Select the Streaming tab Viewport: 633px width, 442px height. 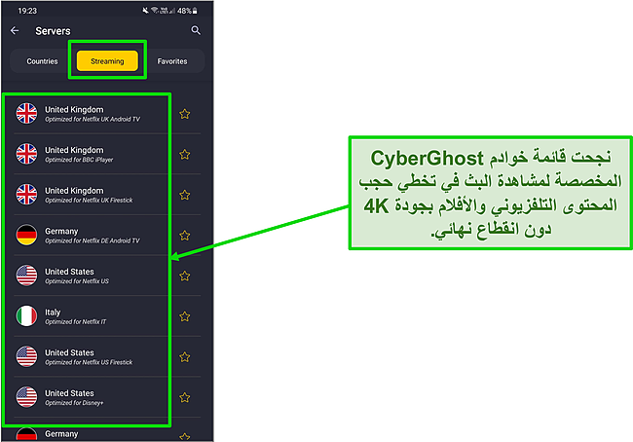(x=107, y=61)
